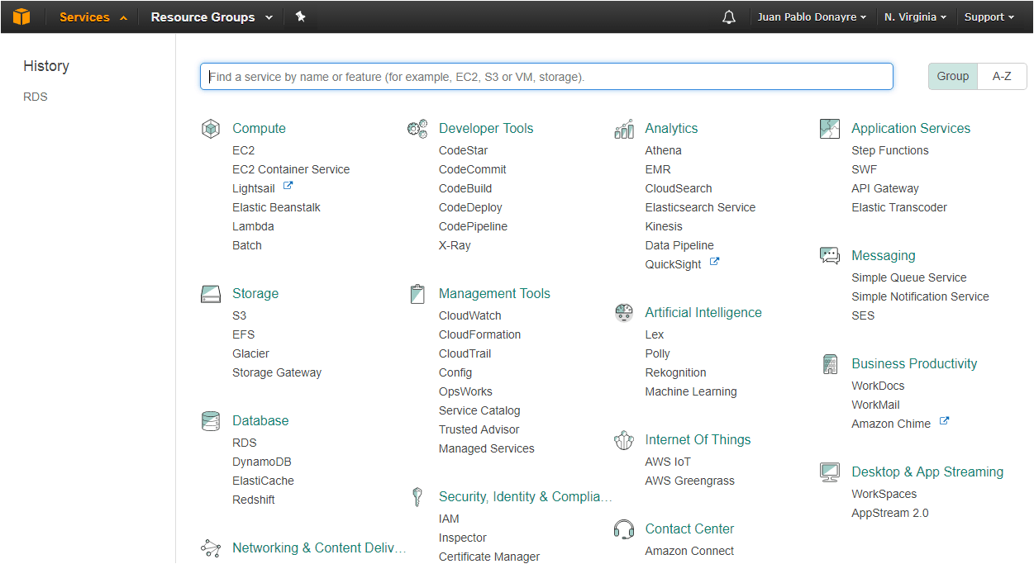Open the Polly service
The width and height of the screenshot is (1034, 564).
click(x=658, y=353)
